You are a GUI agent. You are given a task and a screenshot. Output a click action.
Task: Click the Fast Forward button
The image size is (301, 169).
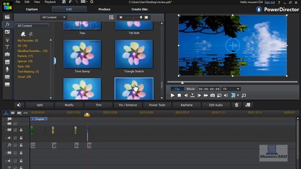click(206, 95)
